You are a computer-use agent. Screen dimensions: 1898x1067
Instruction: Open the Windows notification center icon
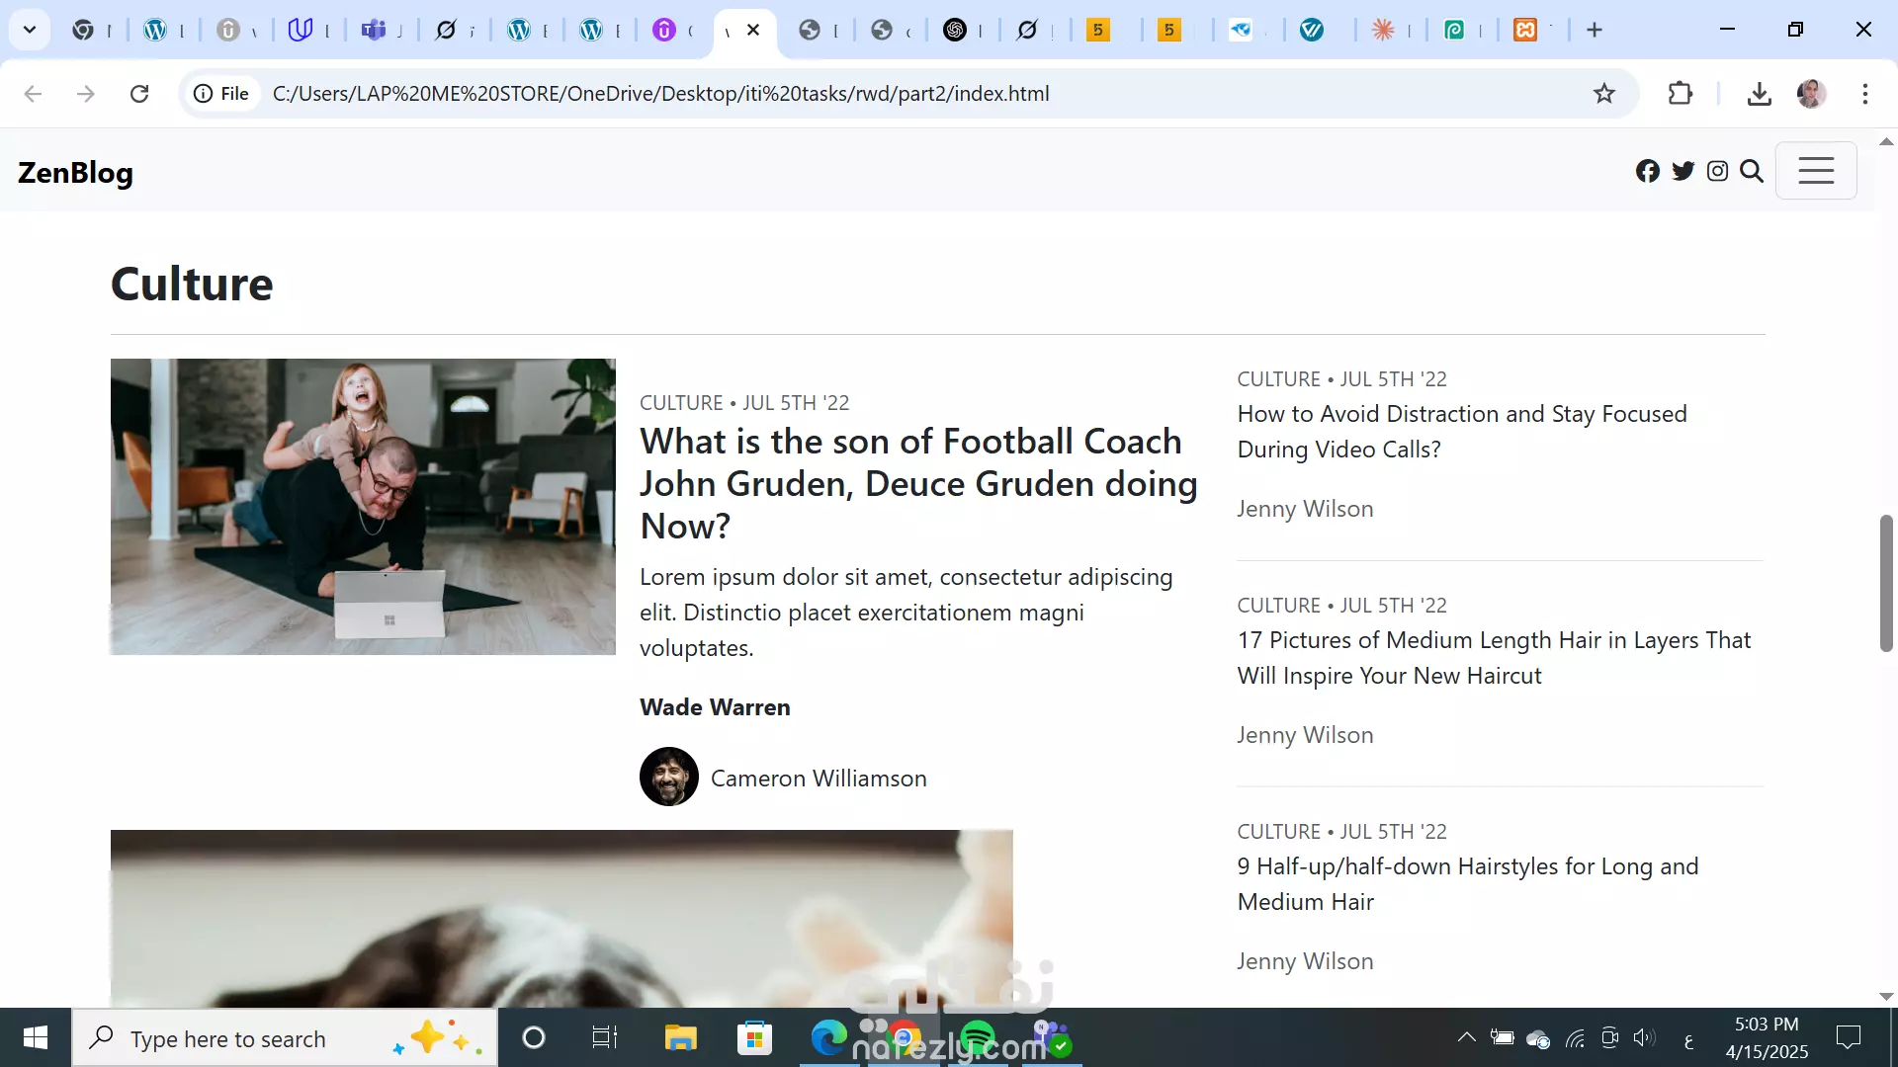[x=1848, y=1038]
